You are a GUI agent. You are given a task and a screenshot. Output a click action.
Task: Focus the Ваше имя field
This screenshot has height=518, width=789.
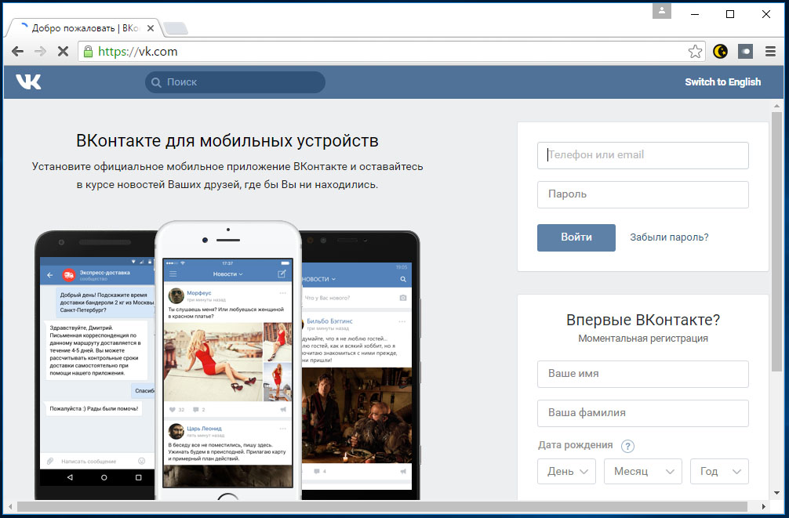coord(643,374)
